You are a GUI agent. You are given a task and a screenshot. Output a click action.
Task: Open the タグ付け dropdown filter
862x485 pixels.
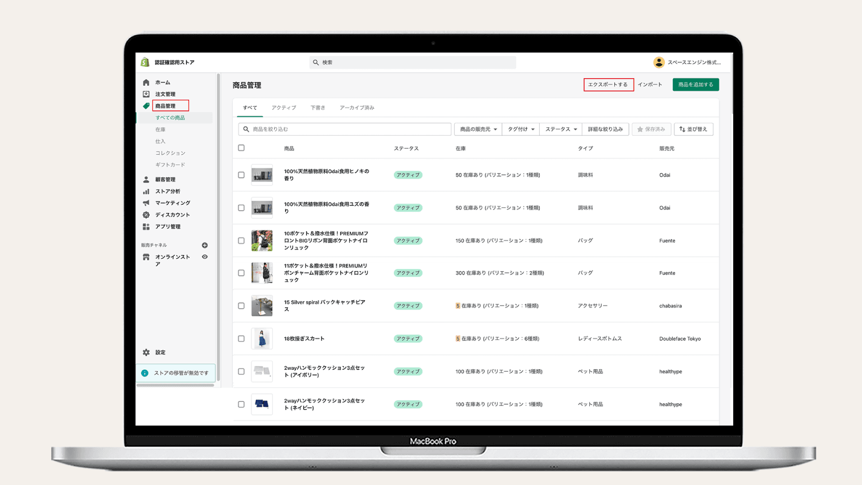point(520,129)
